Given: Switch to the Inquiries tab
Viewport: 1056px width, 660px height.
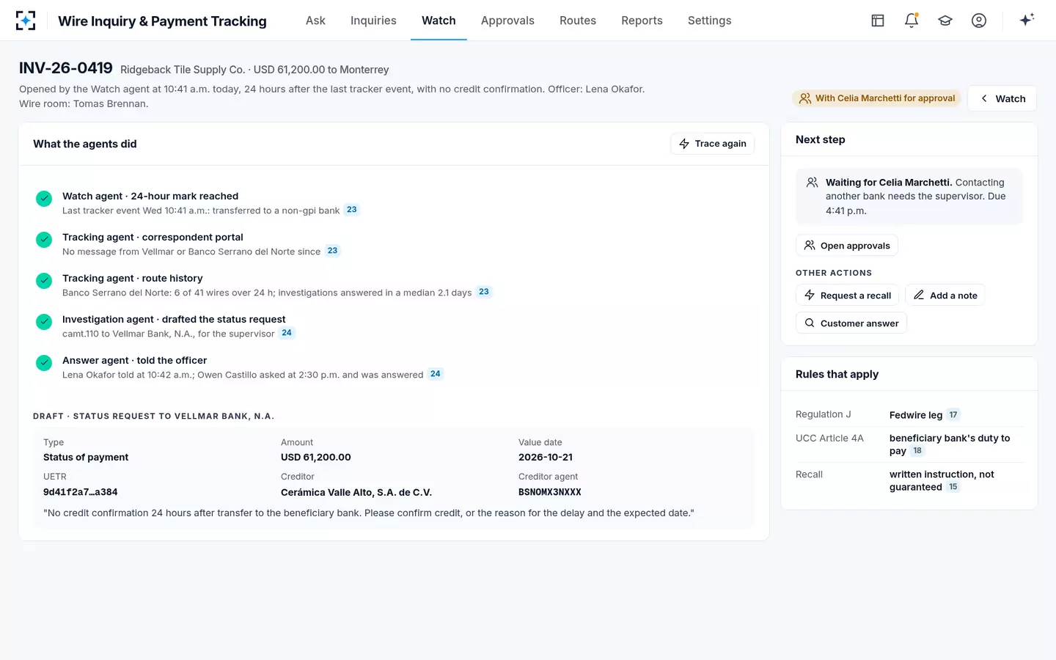Looking at the screenshot, I should (x=373, y=21).
